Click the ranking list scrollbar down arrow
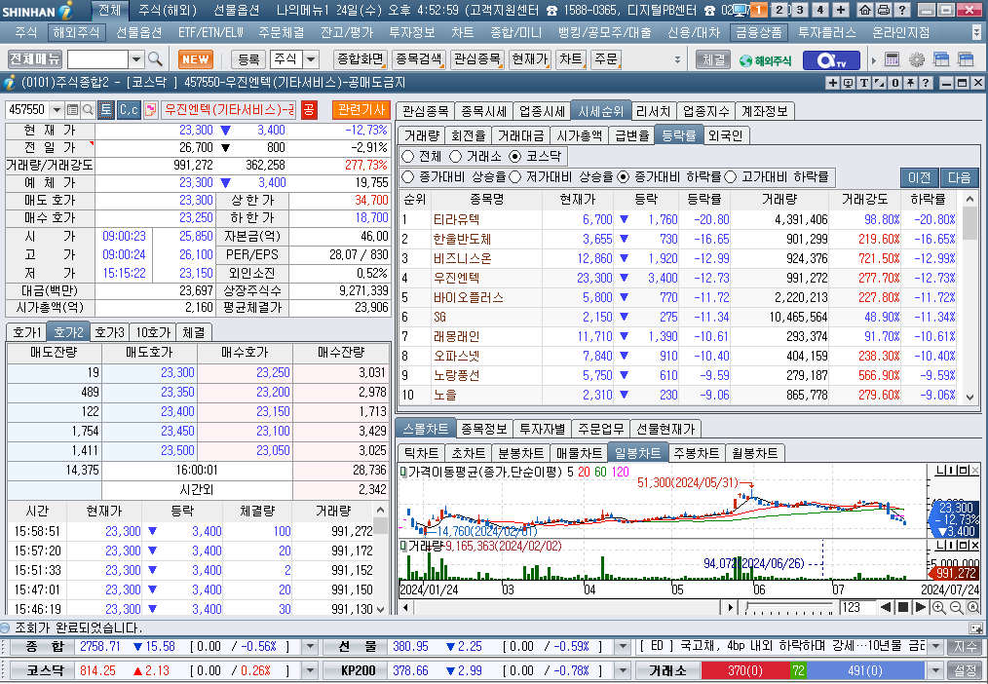This screenshot has height=684, width=988. (969, 398)
